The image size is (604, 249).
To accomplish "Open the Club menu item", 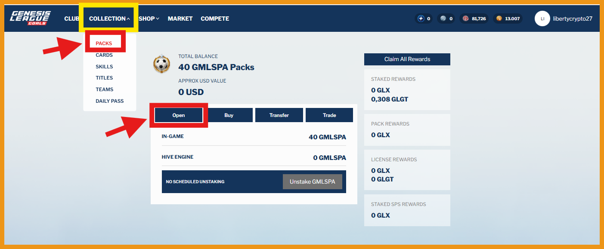I will click(71, 18).
